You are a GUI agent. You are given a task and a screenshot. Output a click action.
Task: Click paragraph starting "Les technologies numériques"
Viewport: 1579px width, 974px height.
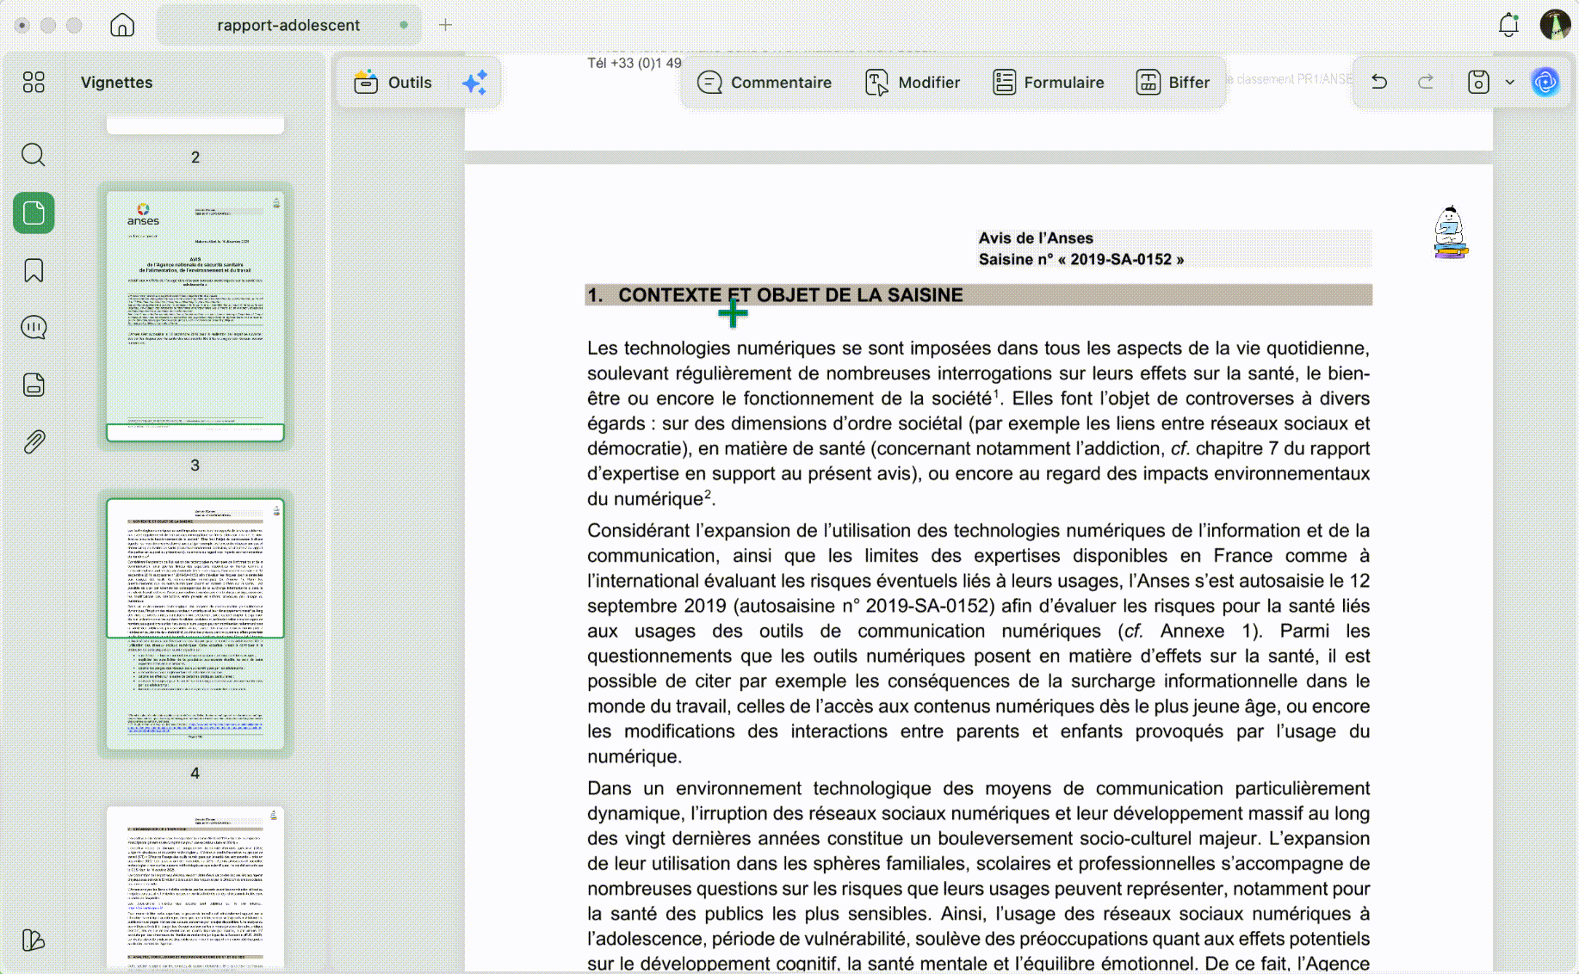pos(978,423)
